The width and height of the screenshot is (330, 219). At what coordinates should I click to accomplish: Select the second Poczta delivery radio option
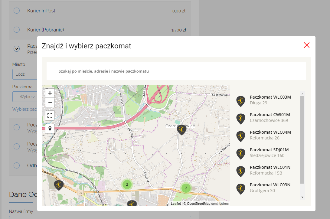[x=17, y=146]
